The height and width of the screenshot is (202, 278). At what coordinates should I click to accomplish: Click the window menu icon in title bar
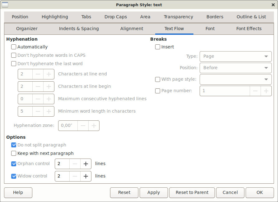tap(5, 5)
